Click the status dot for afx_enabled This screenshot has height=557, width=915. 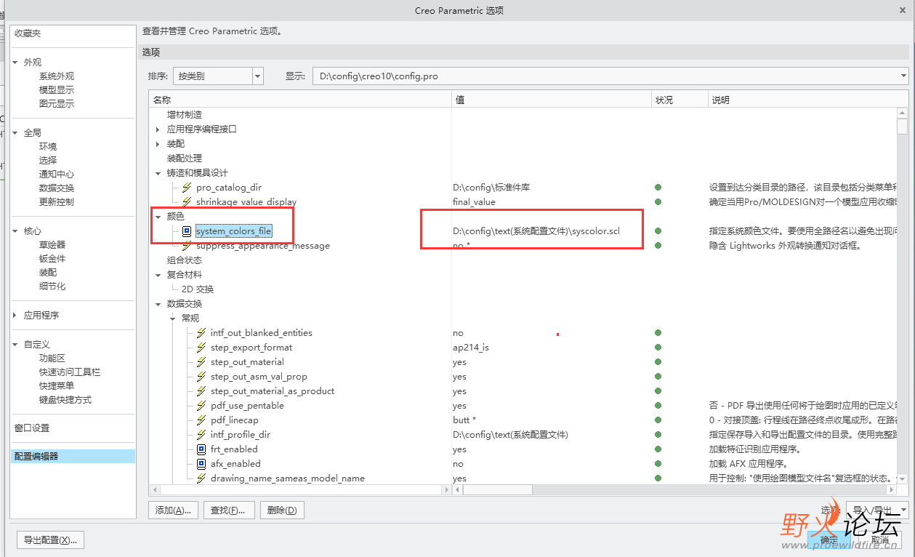[x=658, y=464]
